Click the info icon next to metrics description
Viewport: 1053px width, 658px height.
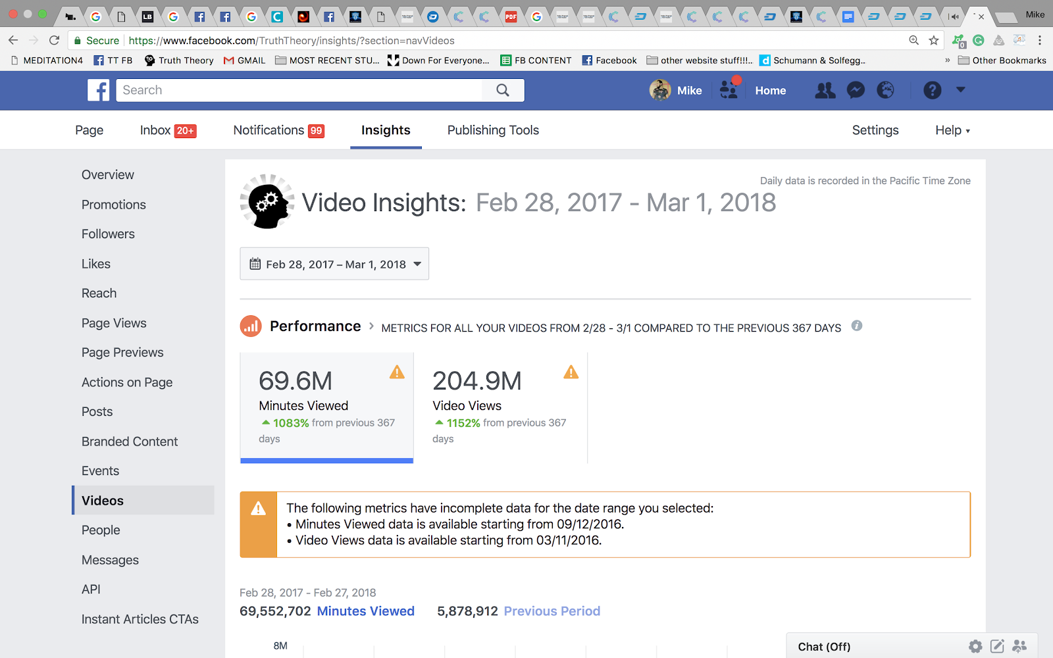(857, 326)
